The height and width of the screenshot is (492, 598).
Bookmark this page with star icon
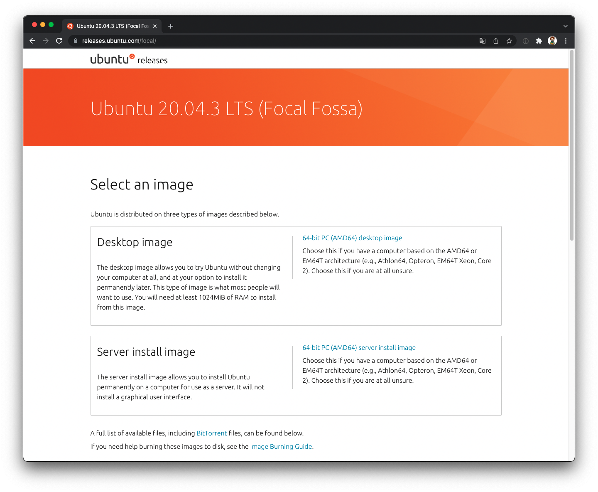pyautogui.click(x=509, y=41)
